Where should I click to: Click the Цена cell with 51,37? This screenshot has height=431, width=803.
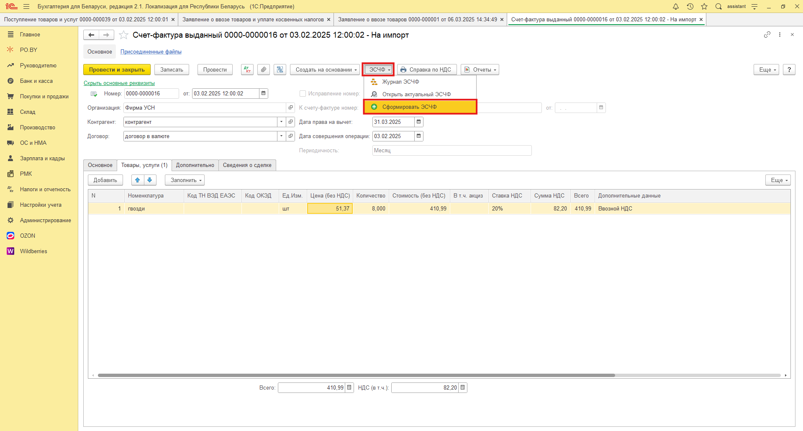point(330,208)
